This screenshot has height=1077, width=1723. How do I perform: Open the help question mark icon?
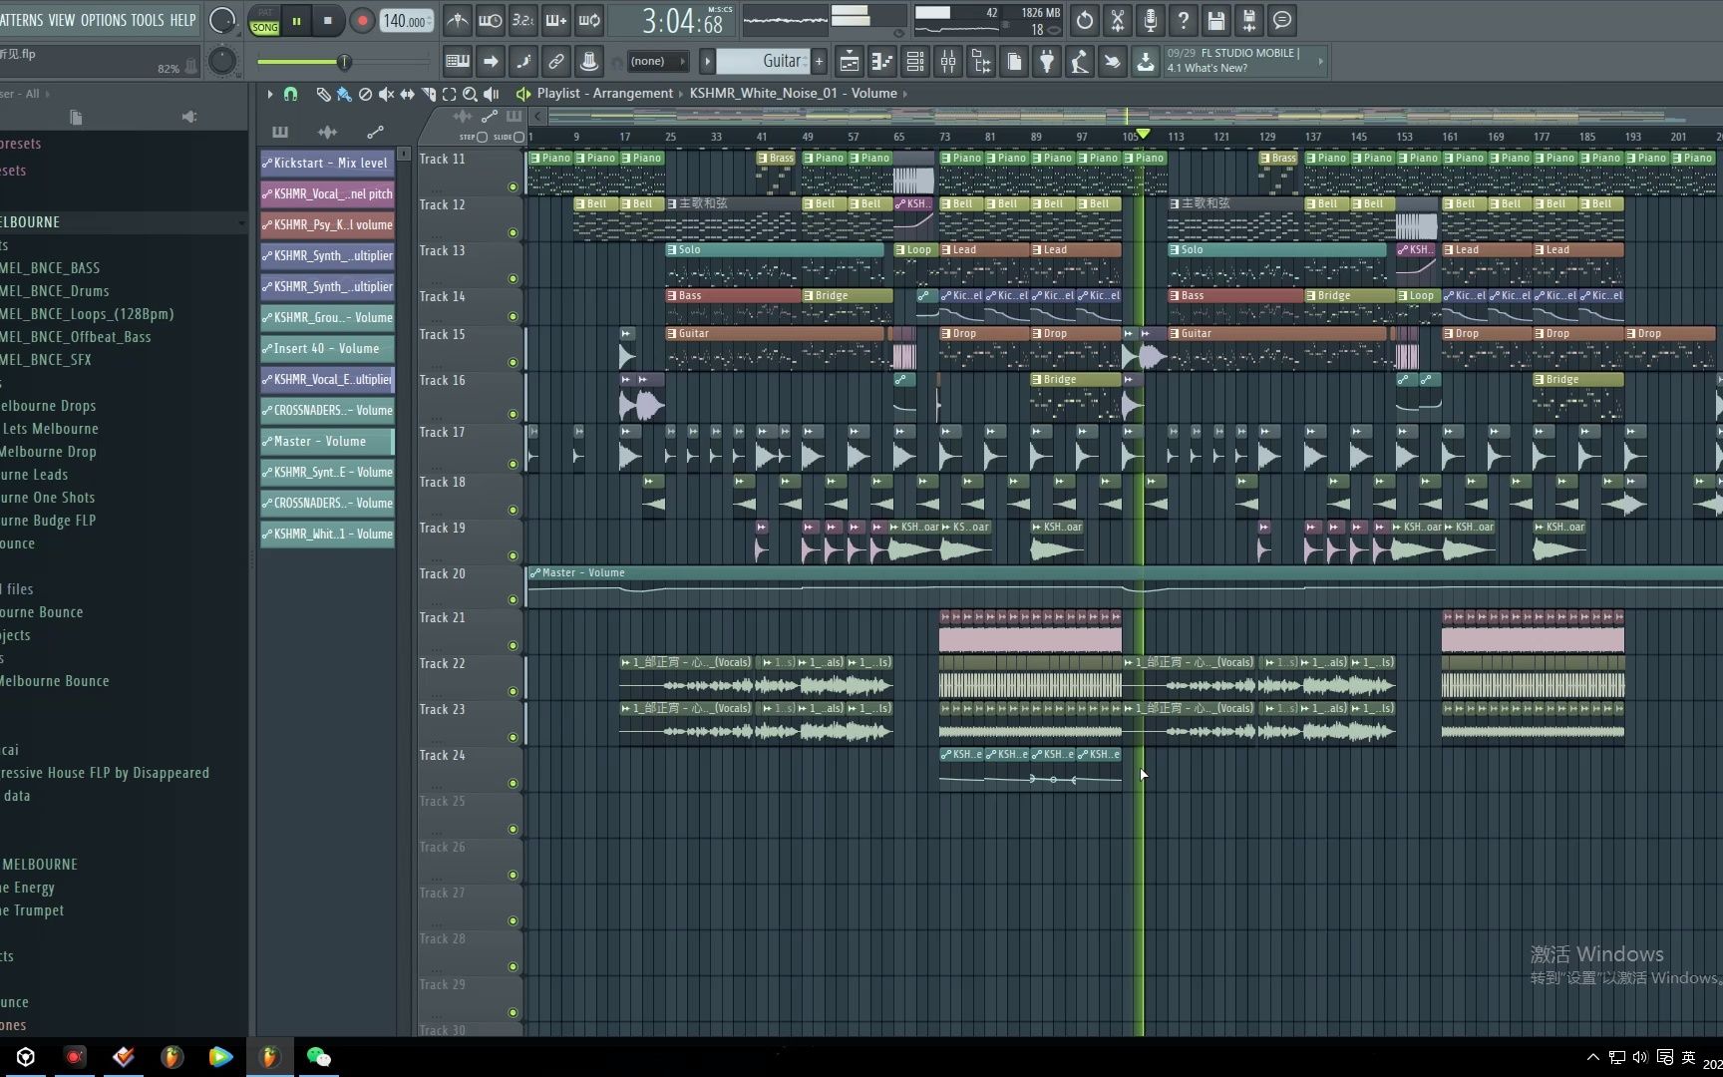[1184, 20]
